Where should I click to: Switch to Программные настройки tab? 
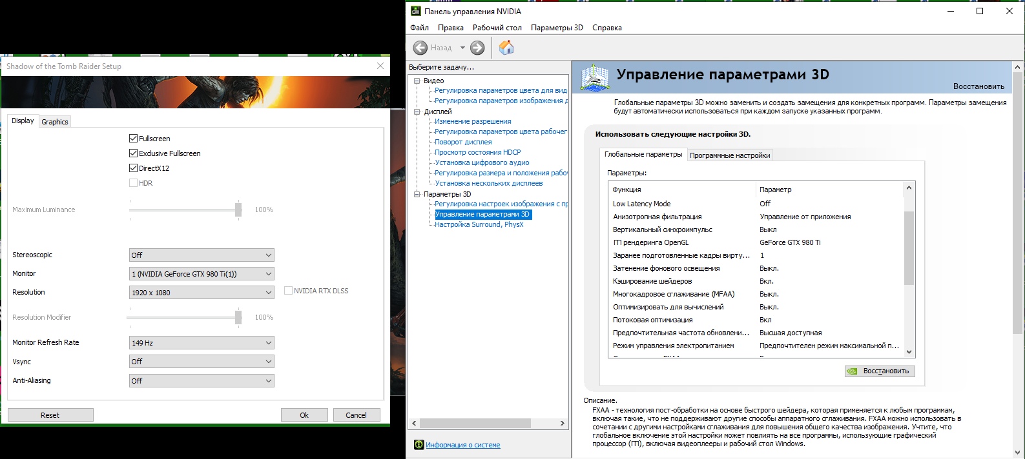pyautogui.click(x=730, y=155)
